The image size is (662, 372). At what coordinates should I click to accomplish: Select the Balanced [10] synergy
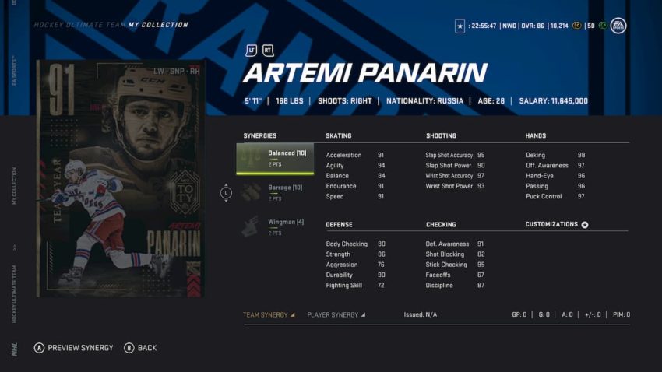point(275,159)
